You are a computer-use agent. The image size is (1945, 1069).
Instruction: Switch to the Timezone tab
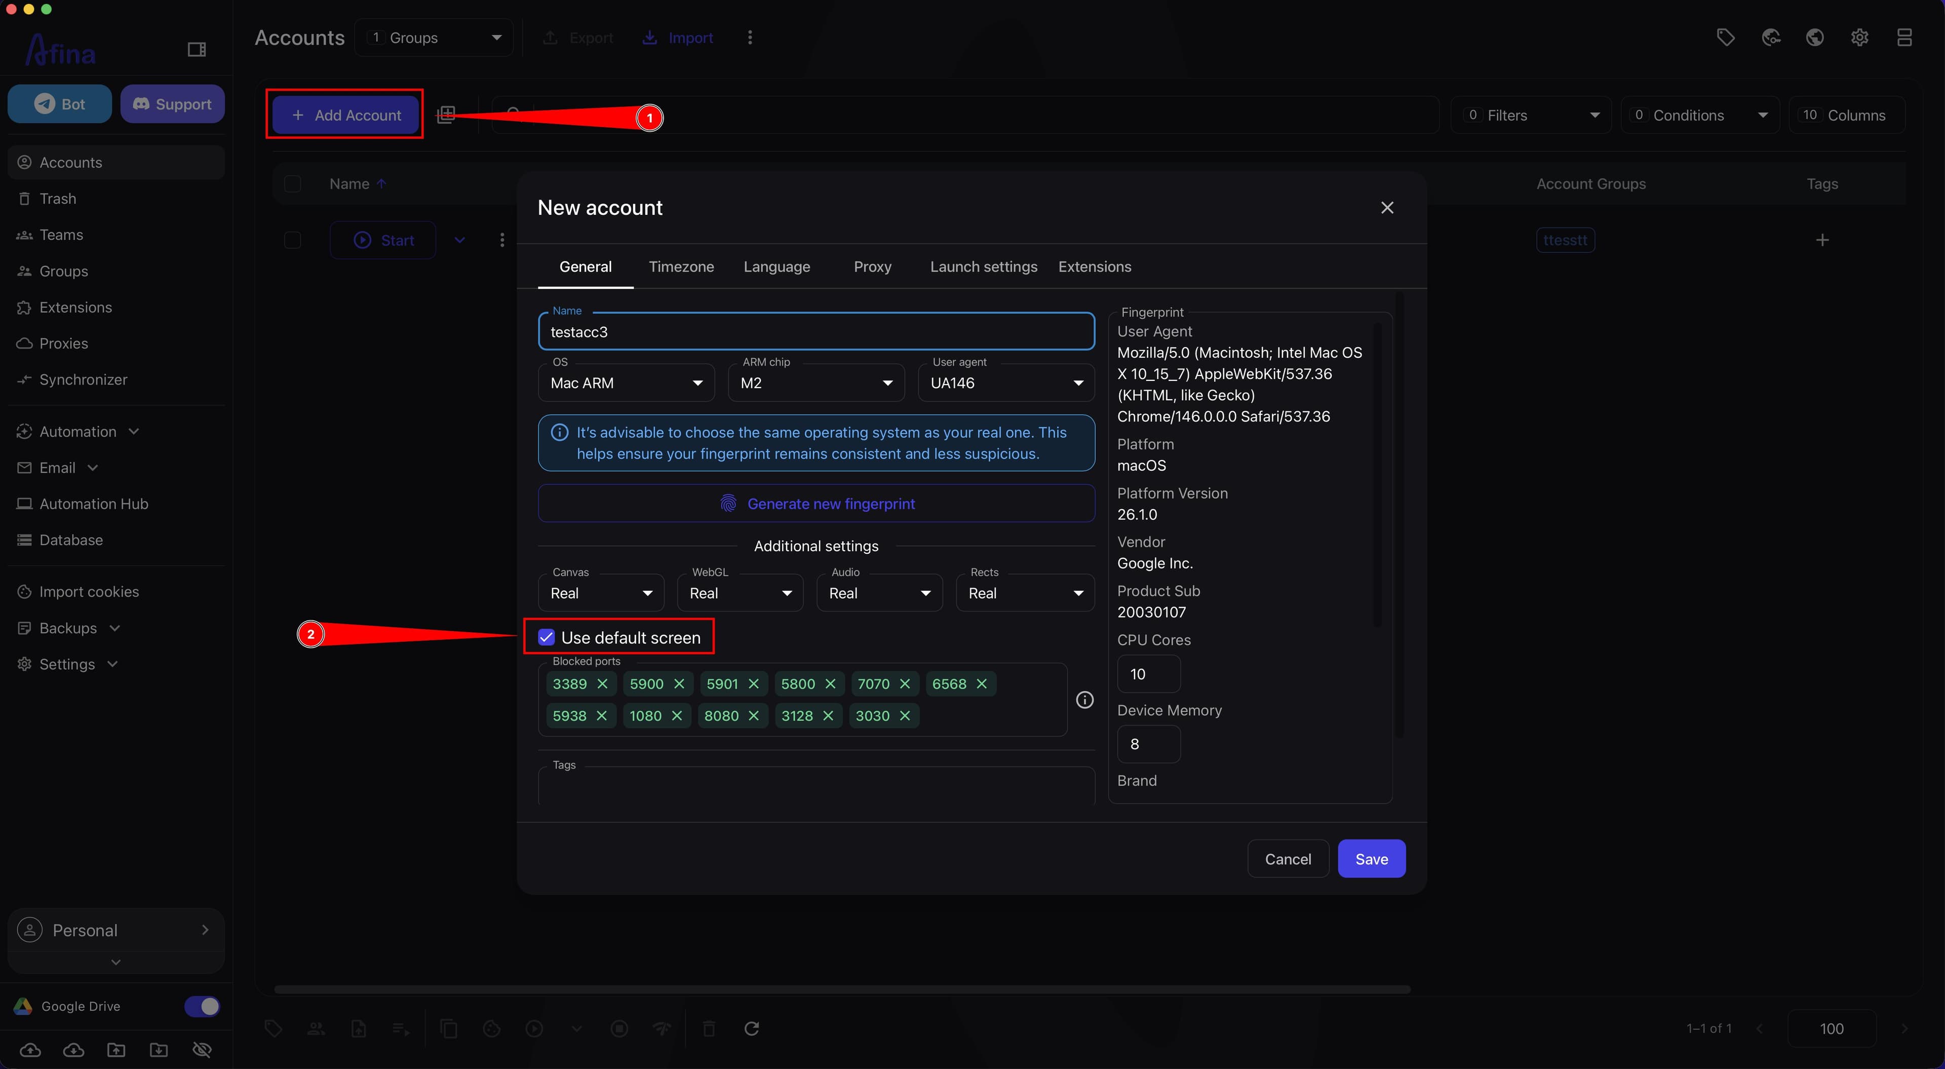681,266
